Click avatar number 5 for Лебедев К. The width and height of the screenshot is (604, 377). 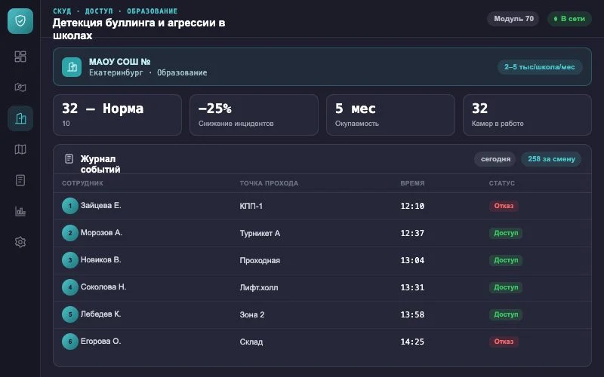click(x=70, y=314)
